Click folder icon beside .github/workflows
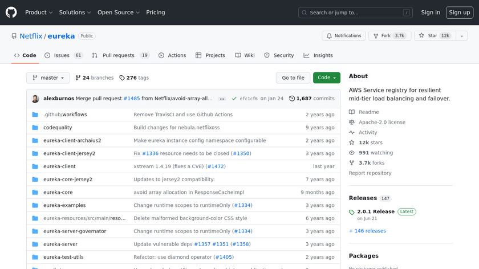 [x=35, y=115]
